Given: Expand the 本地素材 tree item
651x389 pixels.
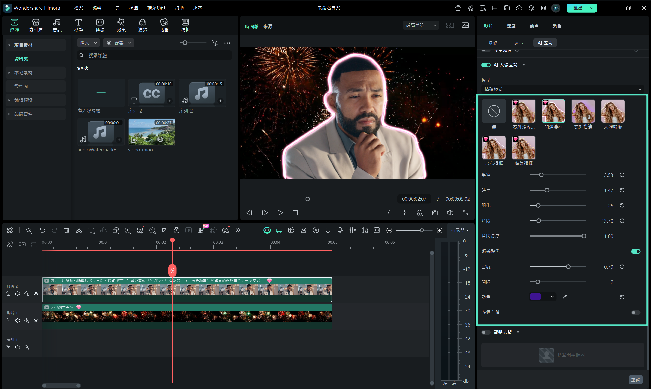Looking at the screenshot, I should pos(9,73).
